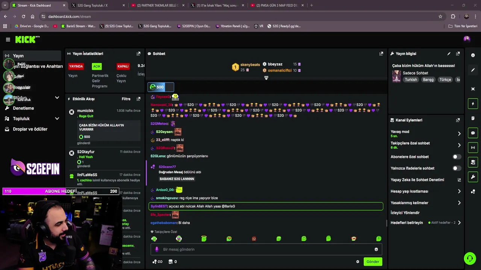Image resolution: width=481 pixels, height=270 pixels.
Task: Open chat settings gear next to Gönder
Action: click(x=358, y=262)
